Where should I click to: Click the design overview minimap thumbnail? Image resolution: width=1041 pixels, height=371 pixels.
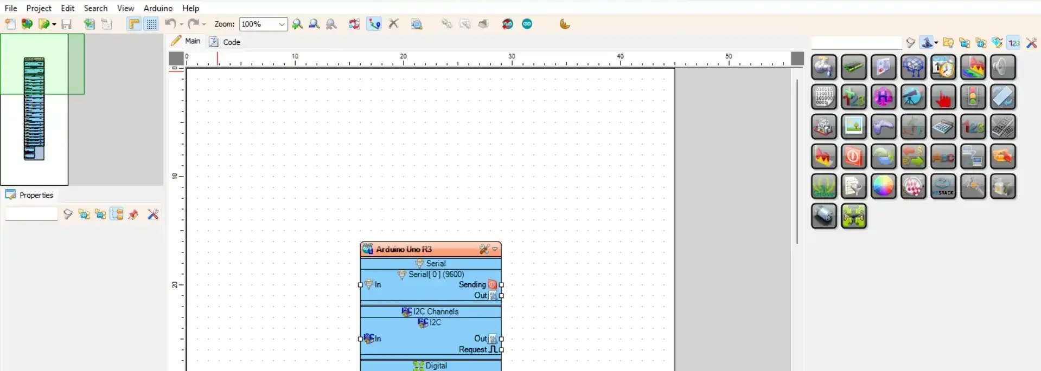tap(34, 109)
